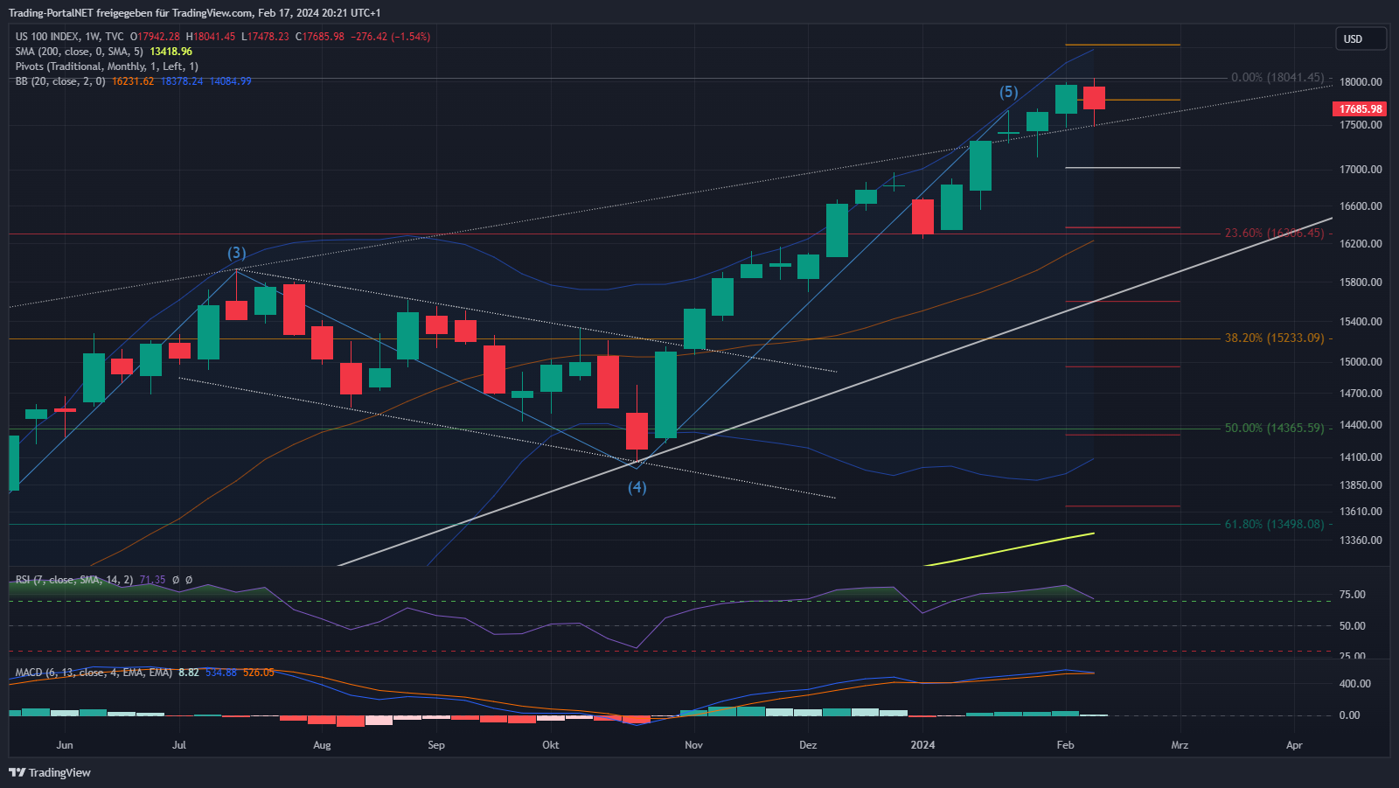Image resolution: width=1399 pixels, height=788 pixels.
Task: Select the BB Bollinger Bands legend
Action: click(x=59, y=81)
